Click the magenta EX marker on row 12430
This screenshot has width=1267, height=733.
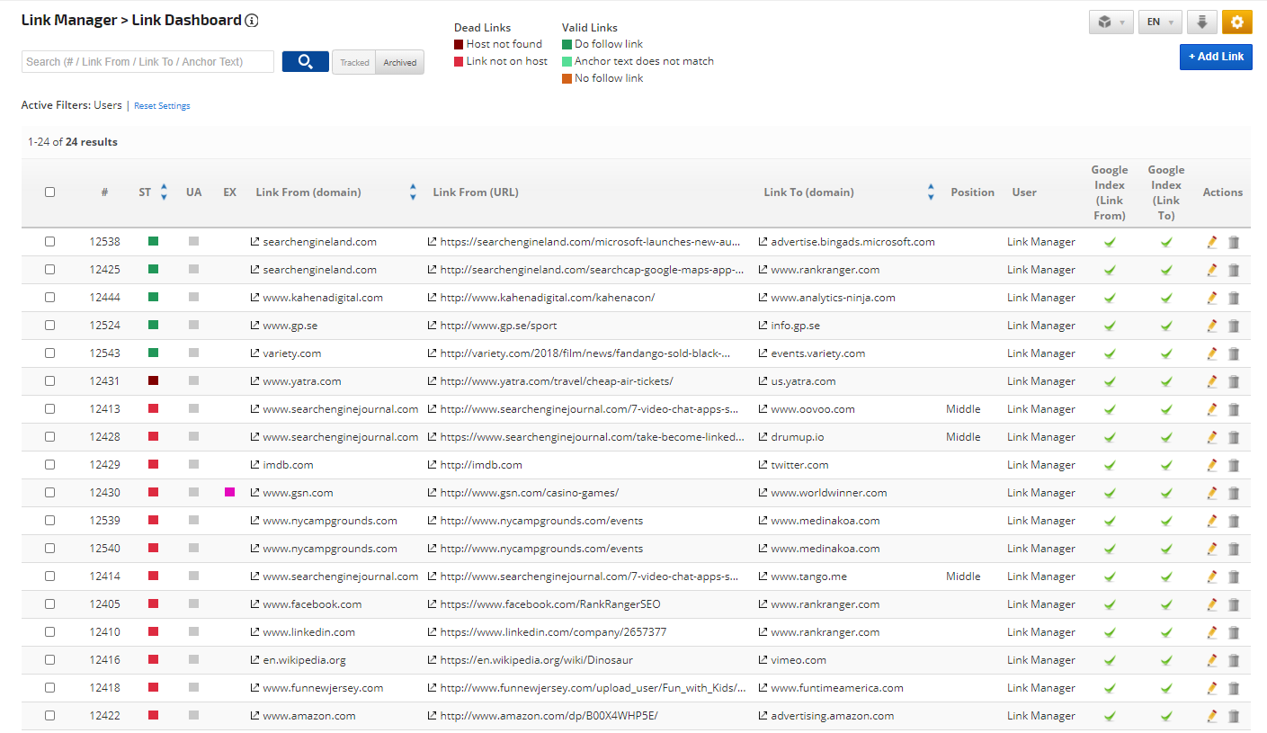pos(230,493)
